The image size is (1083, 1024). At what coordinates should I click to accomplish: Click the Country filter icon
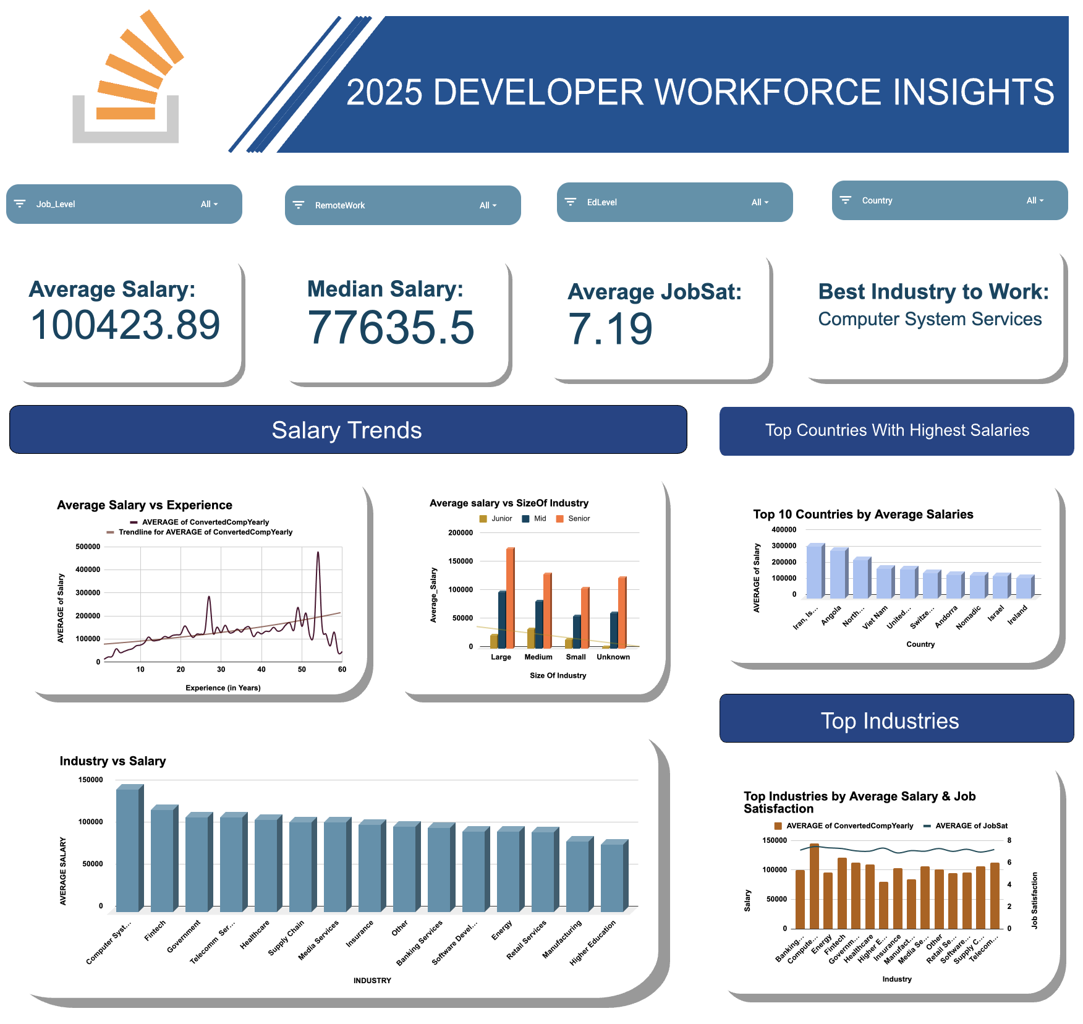tap(846, 200)
